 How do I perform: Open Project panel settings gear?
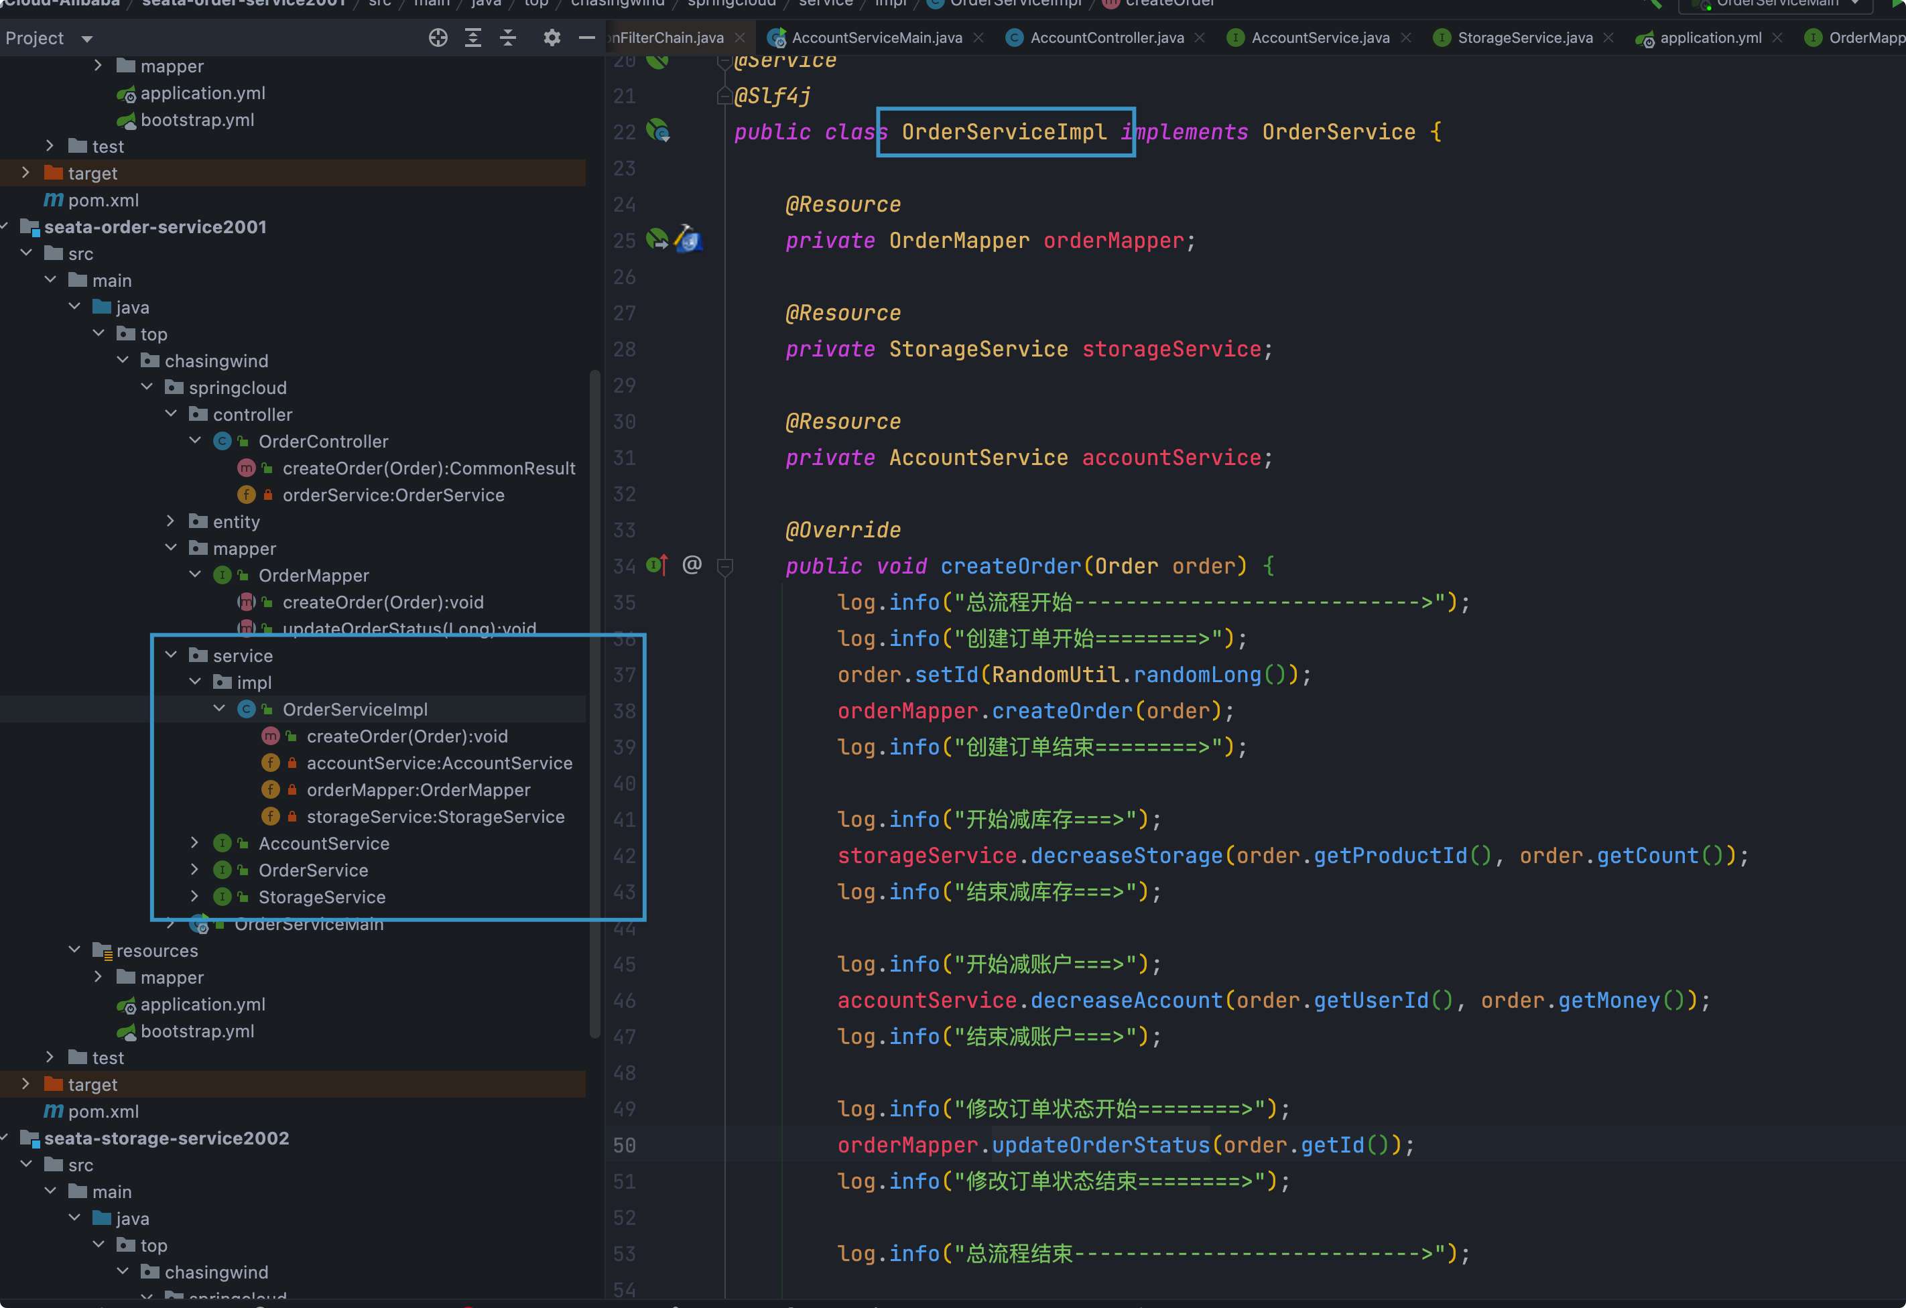pyautogui.click(x=552, y=38)
